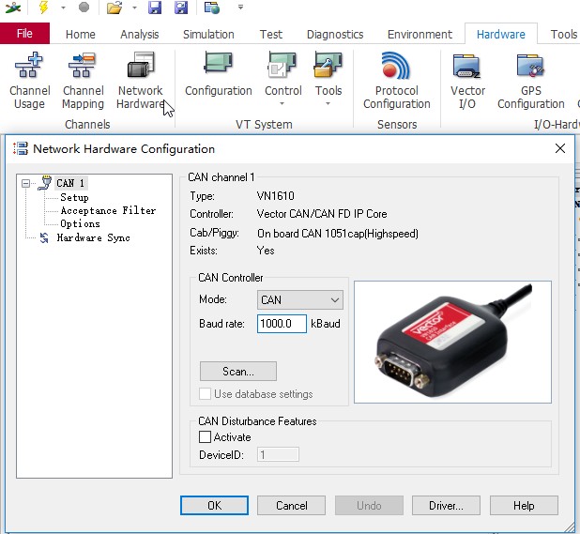This screenshot has height=534, width=580.
Task: Switch to the Simulation ribbon tab
Action: pos(208,35)
